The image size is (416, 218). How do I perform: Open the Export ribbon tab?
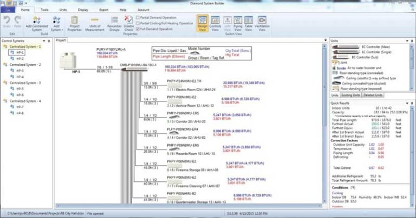104,10
